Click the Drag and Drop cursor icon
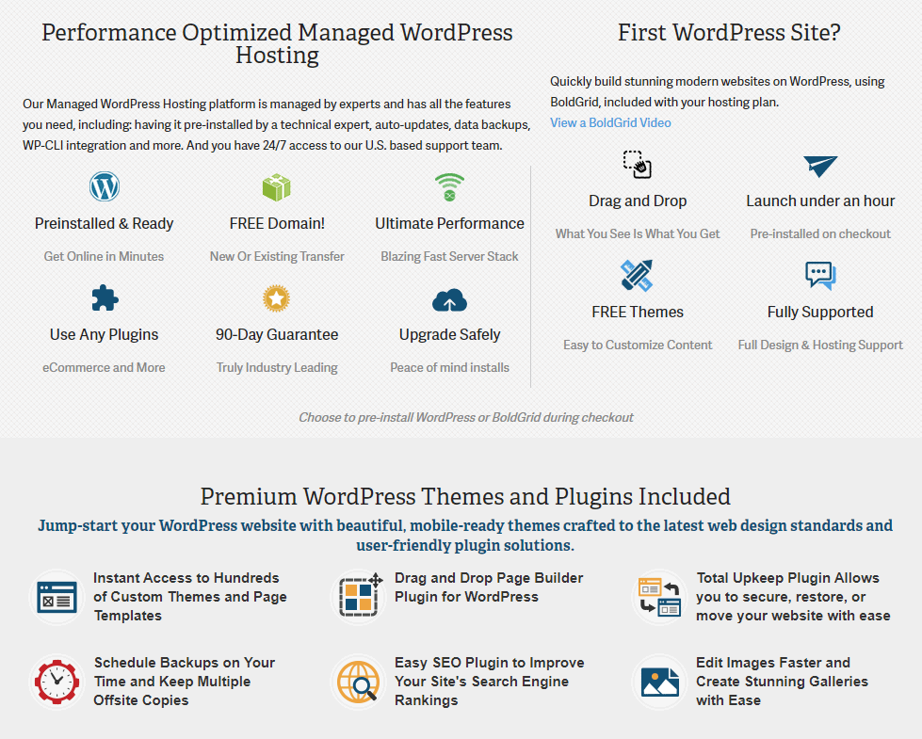 click(x=638, y=165)
